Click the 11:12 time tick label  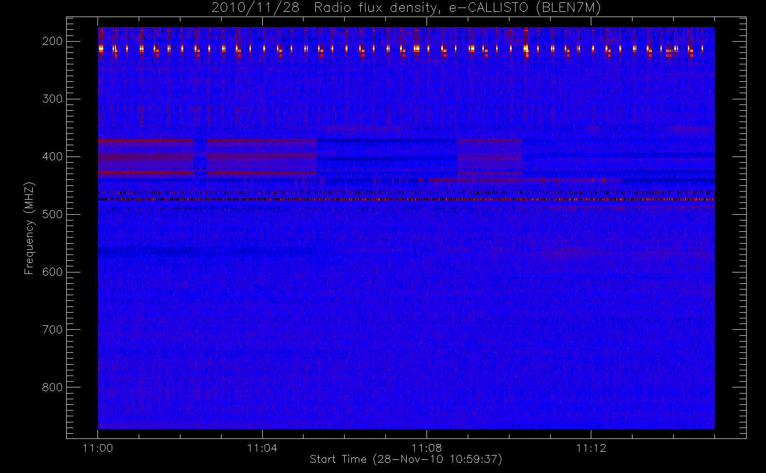pyautogui.click(x=591, y=448)
